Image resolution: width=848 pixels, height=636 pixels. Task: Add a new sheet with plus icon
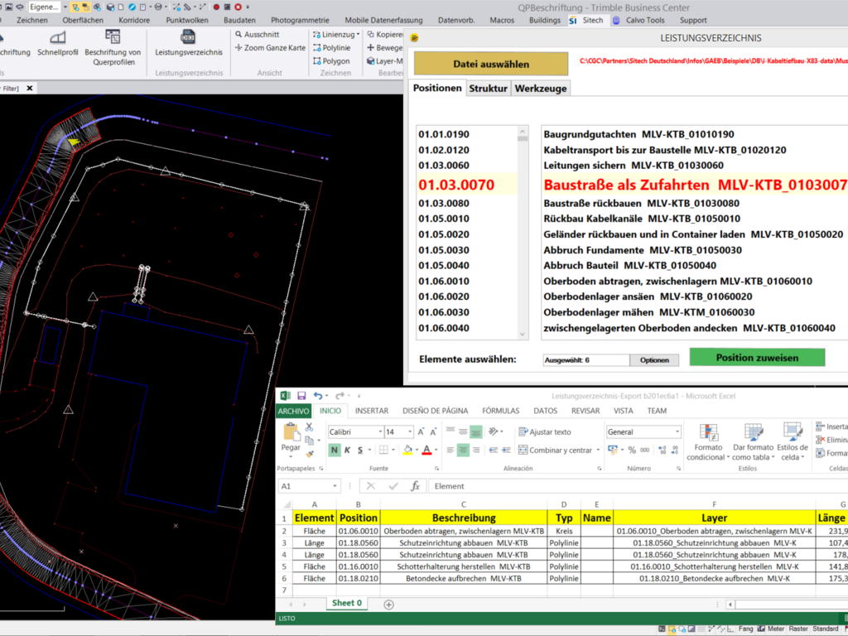389,605
